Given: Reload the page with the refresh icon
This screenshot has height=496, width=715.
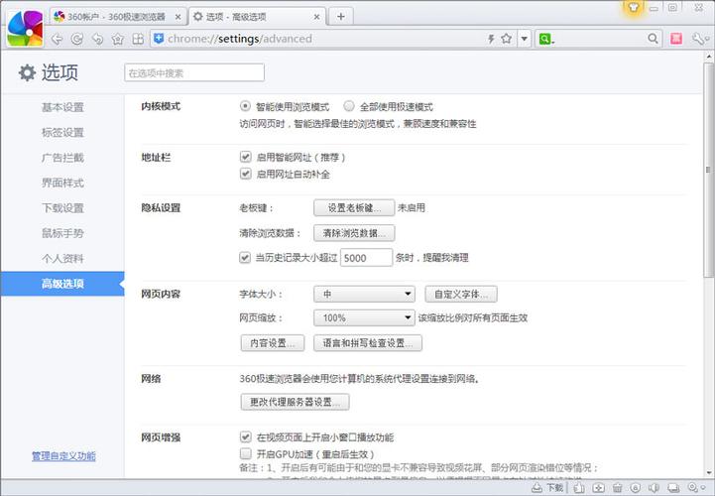Looking at the screenshot, I should (77, 39).
